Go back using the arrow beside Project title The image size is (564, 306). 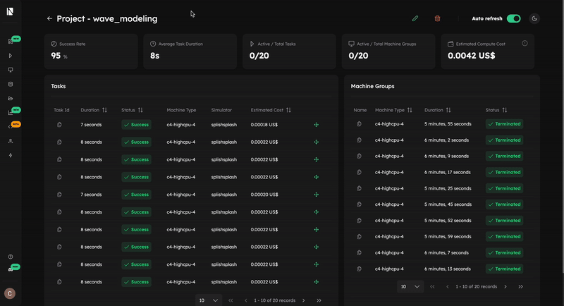(x=49, y=18)
